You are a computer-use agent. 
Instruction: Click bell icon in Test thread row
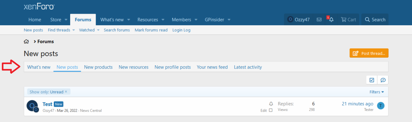(271, 104)
